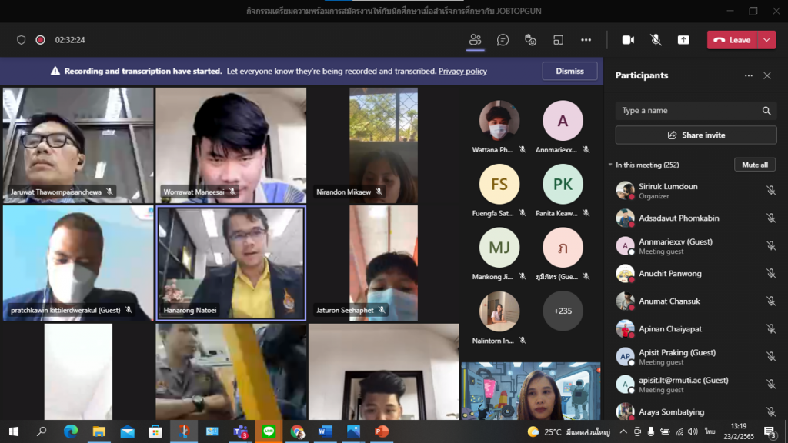Click the Participants people icon in toolbar
Viewport: 788px width, 443px height.
pos(475,40)
